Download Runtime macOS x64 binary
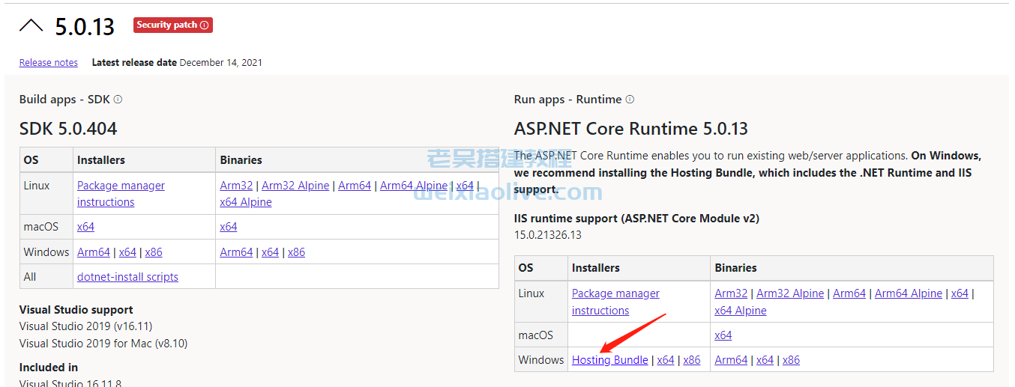The width and height of the screenshot is (1015, 387). click(723, 335)
